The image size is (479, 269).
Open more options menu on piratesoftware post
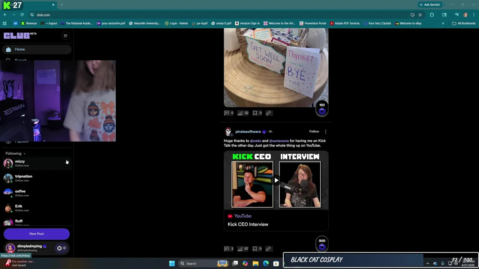(326, 132)
